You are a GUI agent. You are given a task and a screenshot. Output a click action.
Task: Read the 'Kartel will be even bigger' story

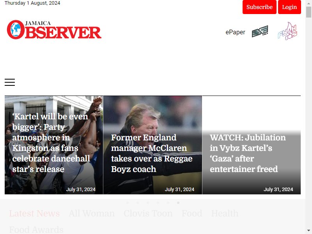pos(51,143)
